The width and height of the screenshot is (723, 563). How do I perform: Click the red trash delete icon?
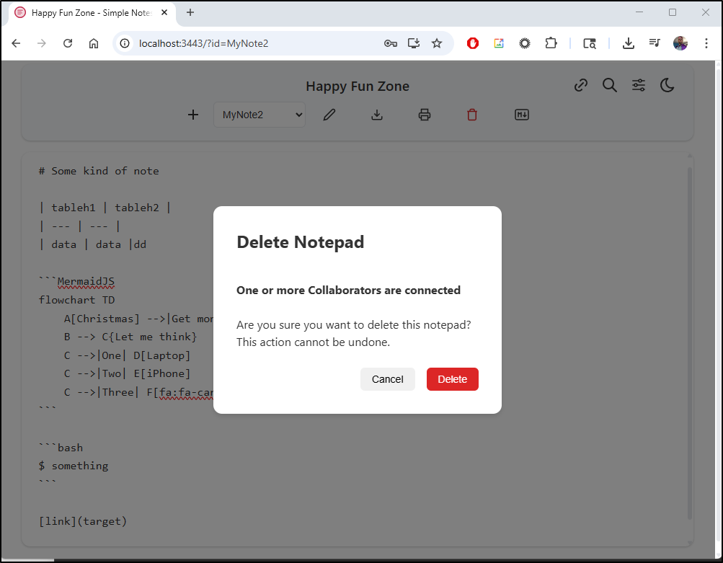[x=472, y=115]
